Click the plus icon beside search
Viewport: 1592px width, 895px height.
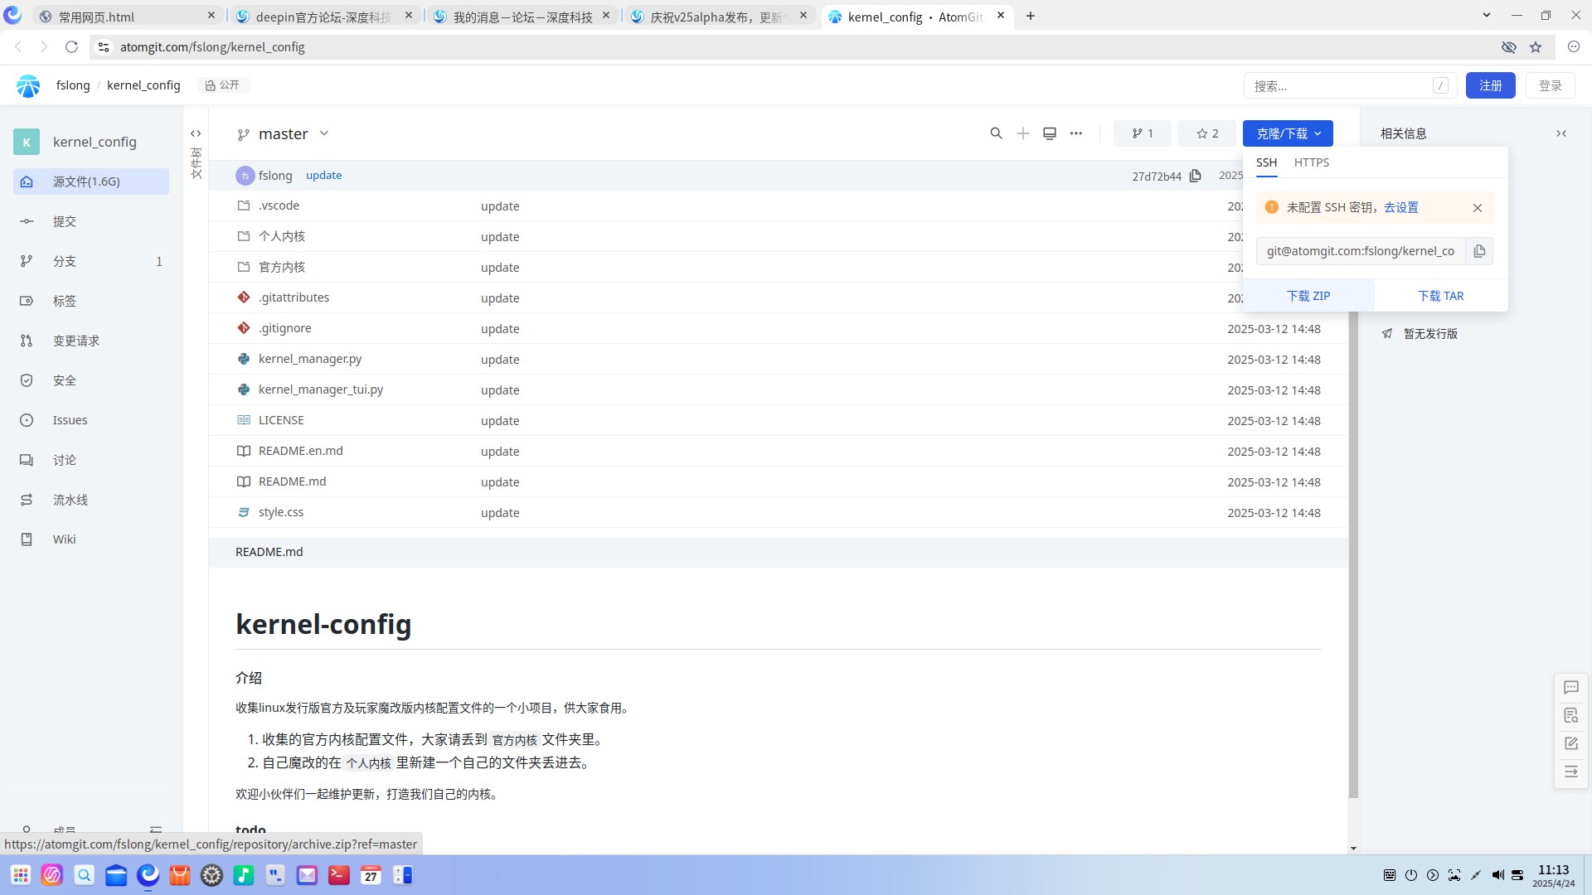tap(1023, 133)
